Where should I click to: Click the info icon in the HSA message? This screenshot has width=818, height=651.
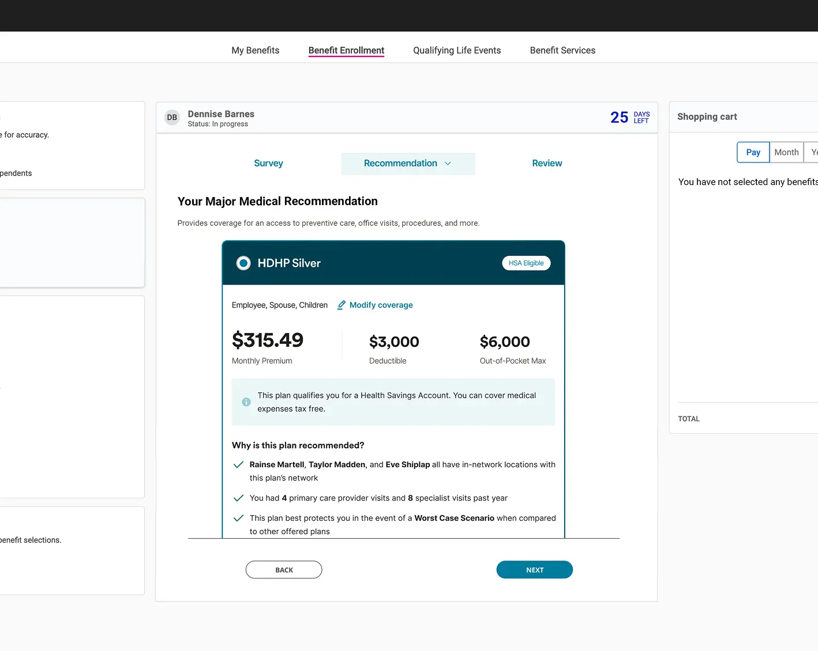click(x=246, y=402)
